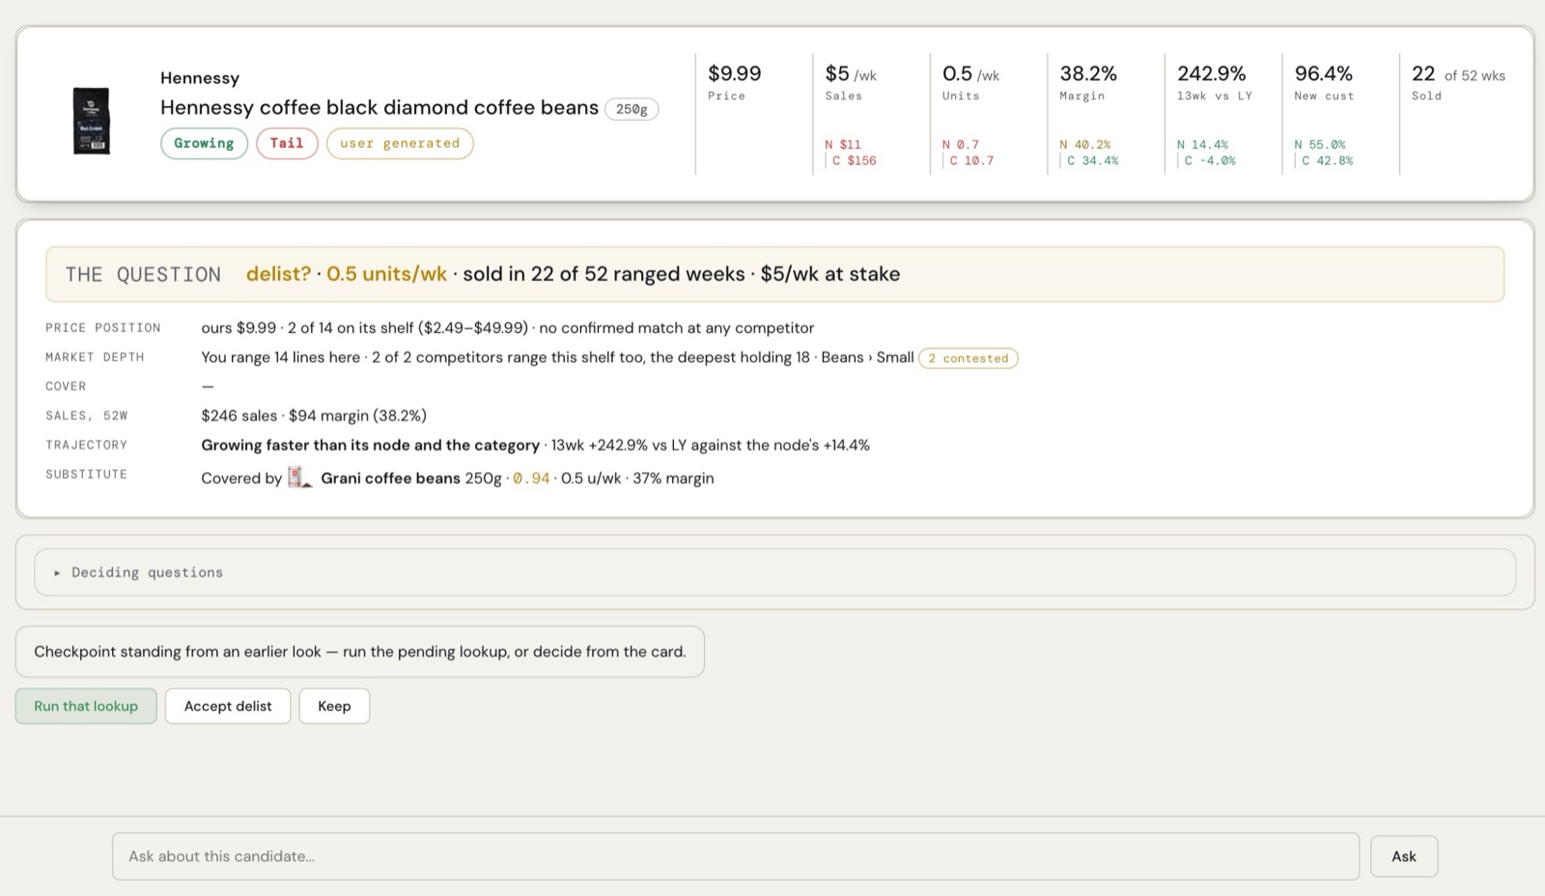Image resolution: width=1545 pixels, height=896 pixels.
Task: Click the Growing status tag
Action: (x=204, y=143)
